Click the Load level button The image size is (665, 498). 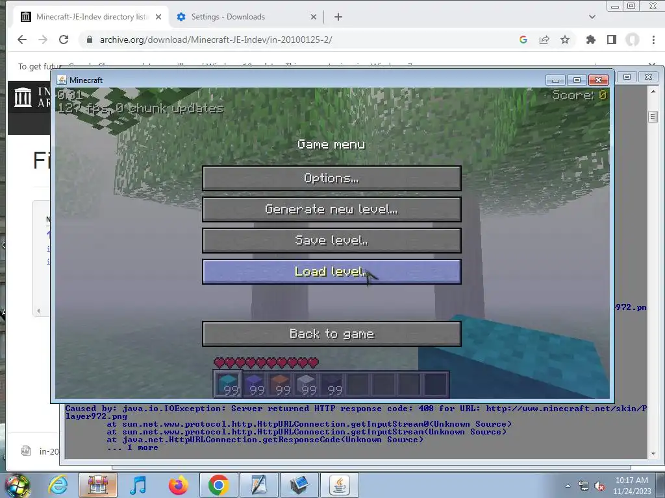pyautogui.click(x=332, y=272)
